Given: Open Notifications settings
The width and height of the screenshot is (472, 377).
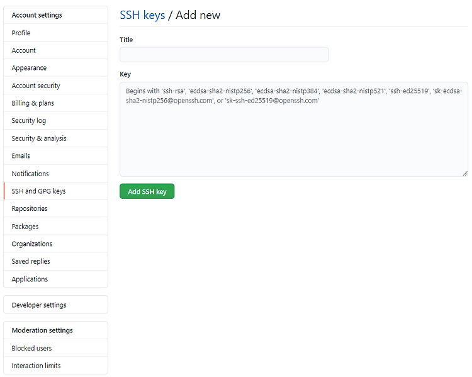Looking at the screenshot, I should point(55,174).
